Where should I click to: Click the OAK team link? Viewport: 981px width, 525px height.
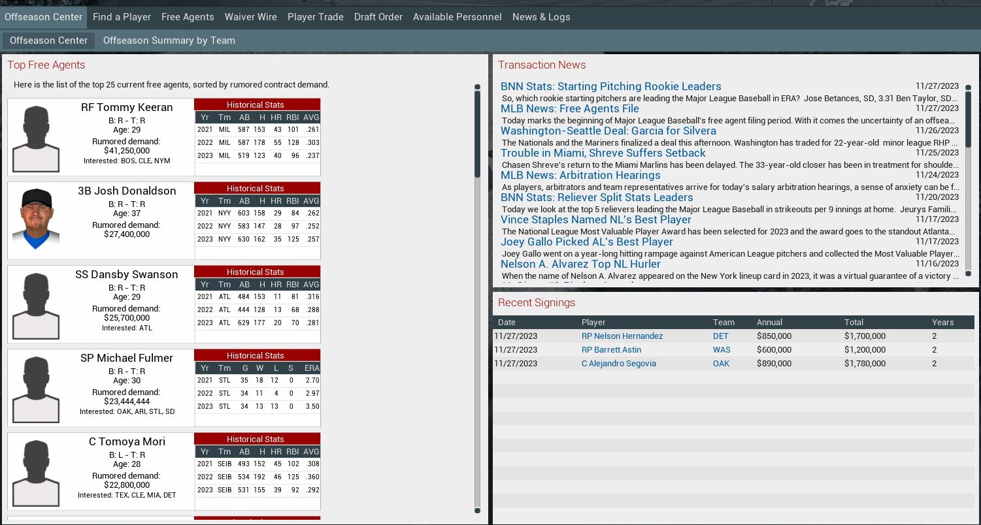tap(721, 364)
